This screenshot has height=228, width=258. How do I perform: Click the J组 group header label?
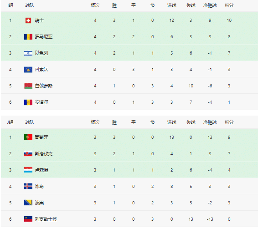pos(10,122)
